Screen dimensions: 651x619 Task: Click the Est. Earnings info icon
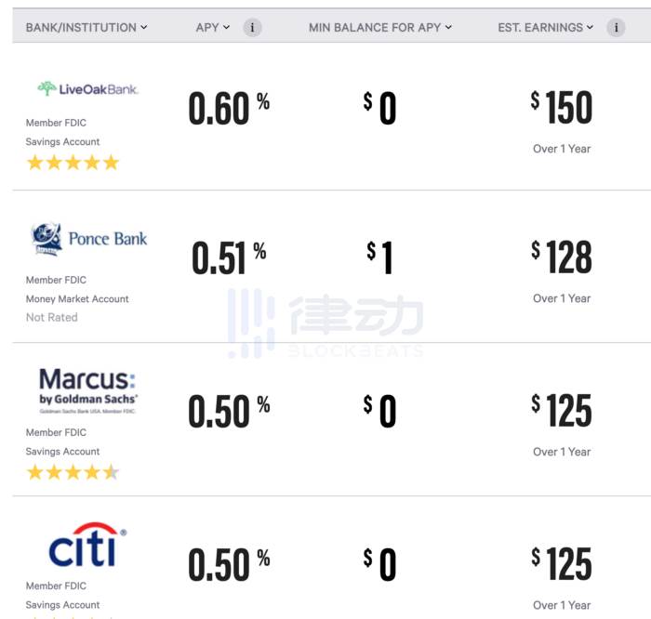[616, 28]
